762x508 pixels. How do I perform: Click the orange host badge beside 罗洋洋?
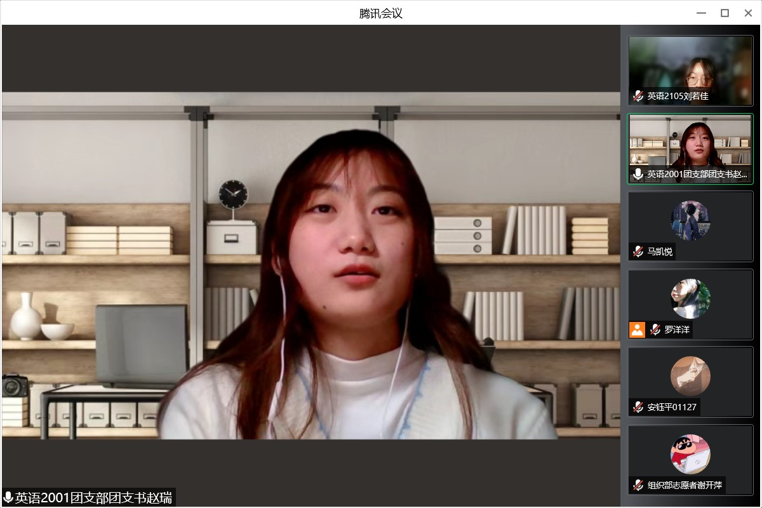(637, 330)
